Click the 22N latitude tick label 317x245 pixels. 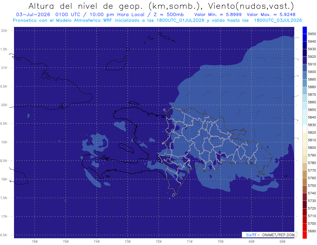(4, 31)
